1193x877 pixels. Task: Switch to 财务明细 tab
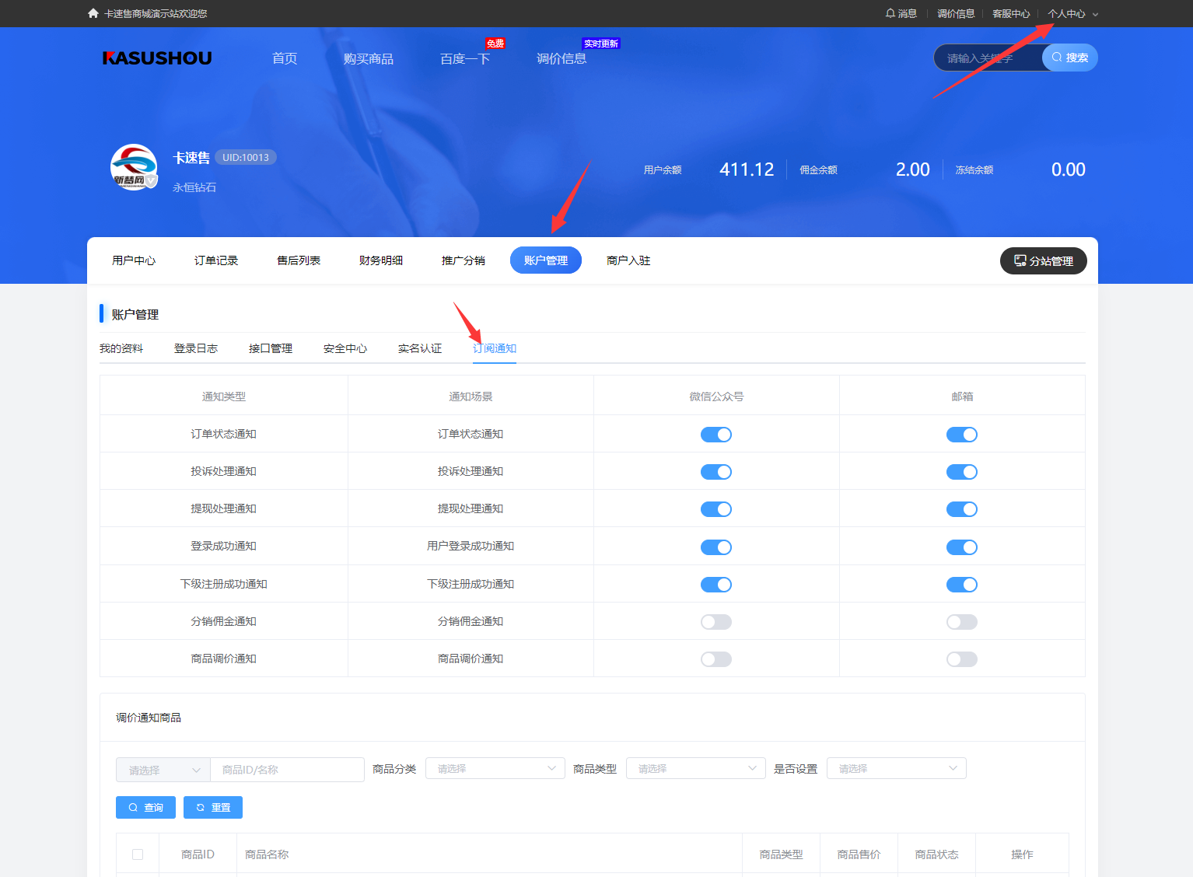pos(381,260)
